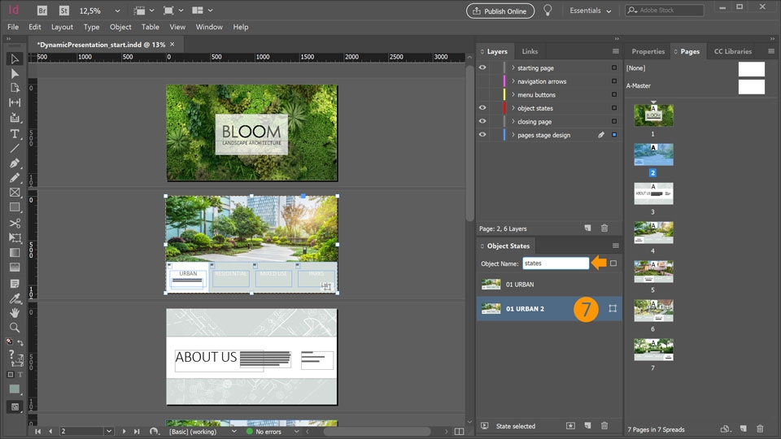Image resolution: width=781 pixels, height=439 pixels.
Task: Toggle visibility of pages stage design layer
Action: 482,134
